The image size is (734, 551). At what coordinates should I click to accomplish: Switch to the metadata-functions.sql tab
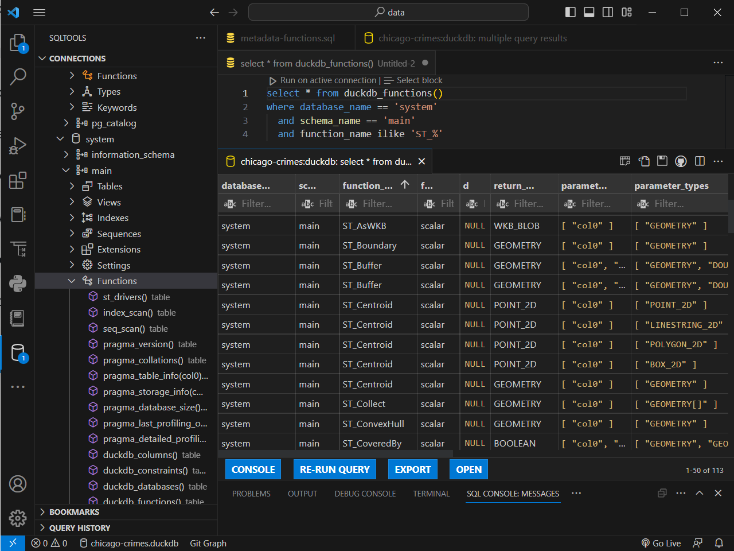coord(287,38)
